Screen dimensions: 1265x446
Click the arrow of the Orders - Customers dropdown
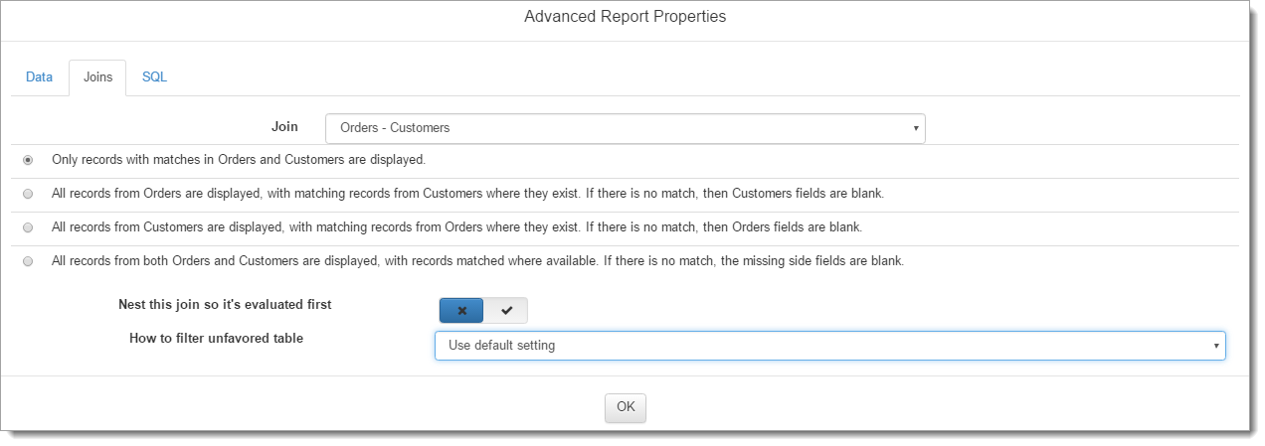(x=914, y=128)
